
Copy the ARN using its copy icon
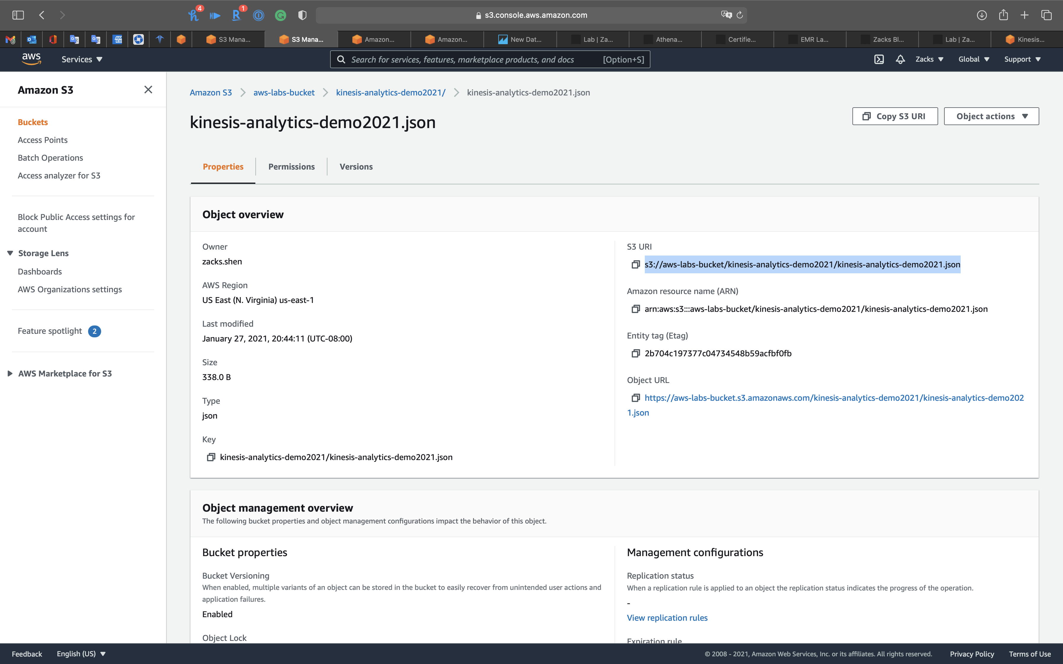coord(635,309)
